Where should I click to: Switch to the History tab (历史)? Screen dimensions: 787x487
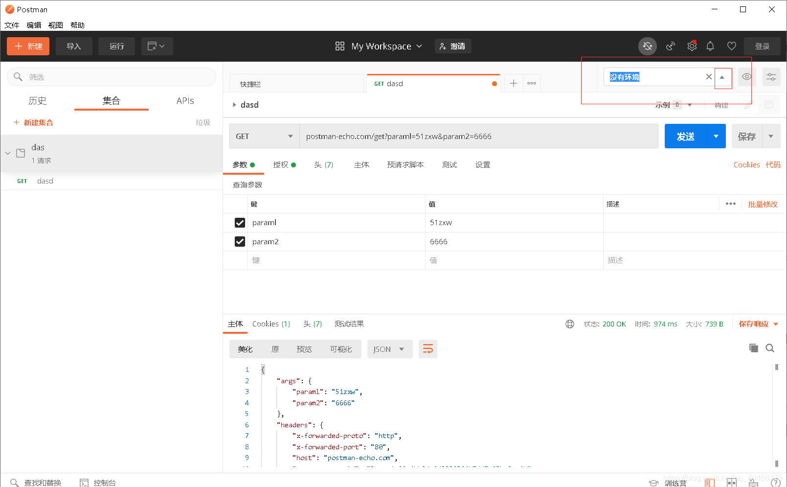tap(37, 100)
